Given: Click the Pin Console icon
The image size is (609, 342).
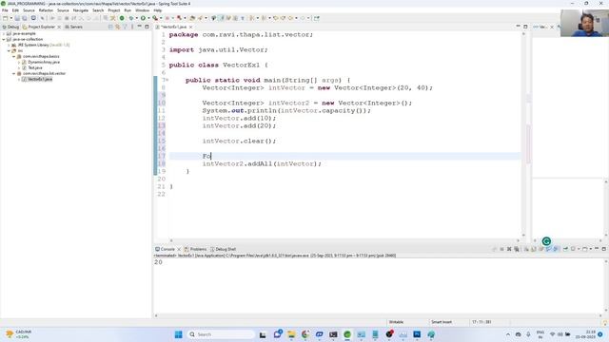Looking at the screenshot, I should tap(565, 249).
